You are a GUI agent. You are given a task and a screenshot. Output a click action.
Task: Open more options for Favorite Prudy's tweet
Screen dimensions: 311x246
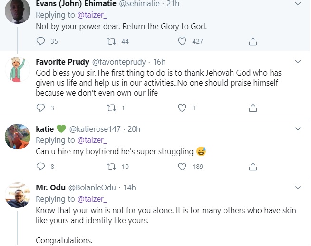pyautogui.click(x=298, y=62)
